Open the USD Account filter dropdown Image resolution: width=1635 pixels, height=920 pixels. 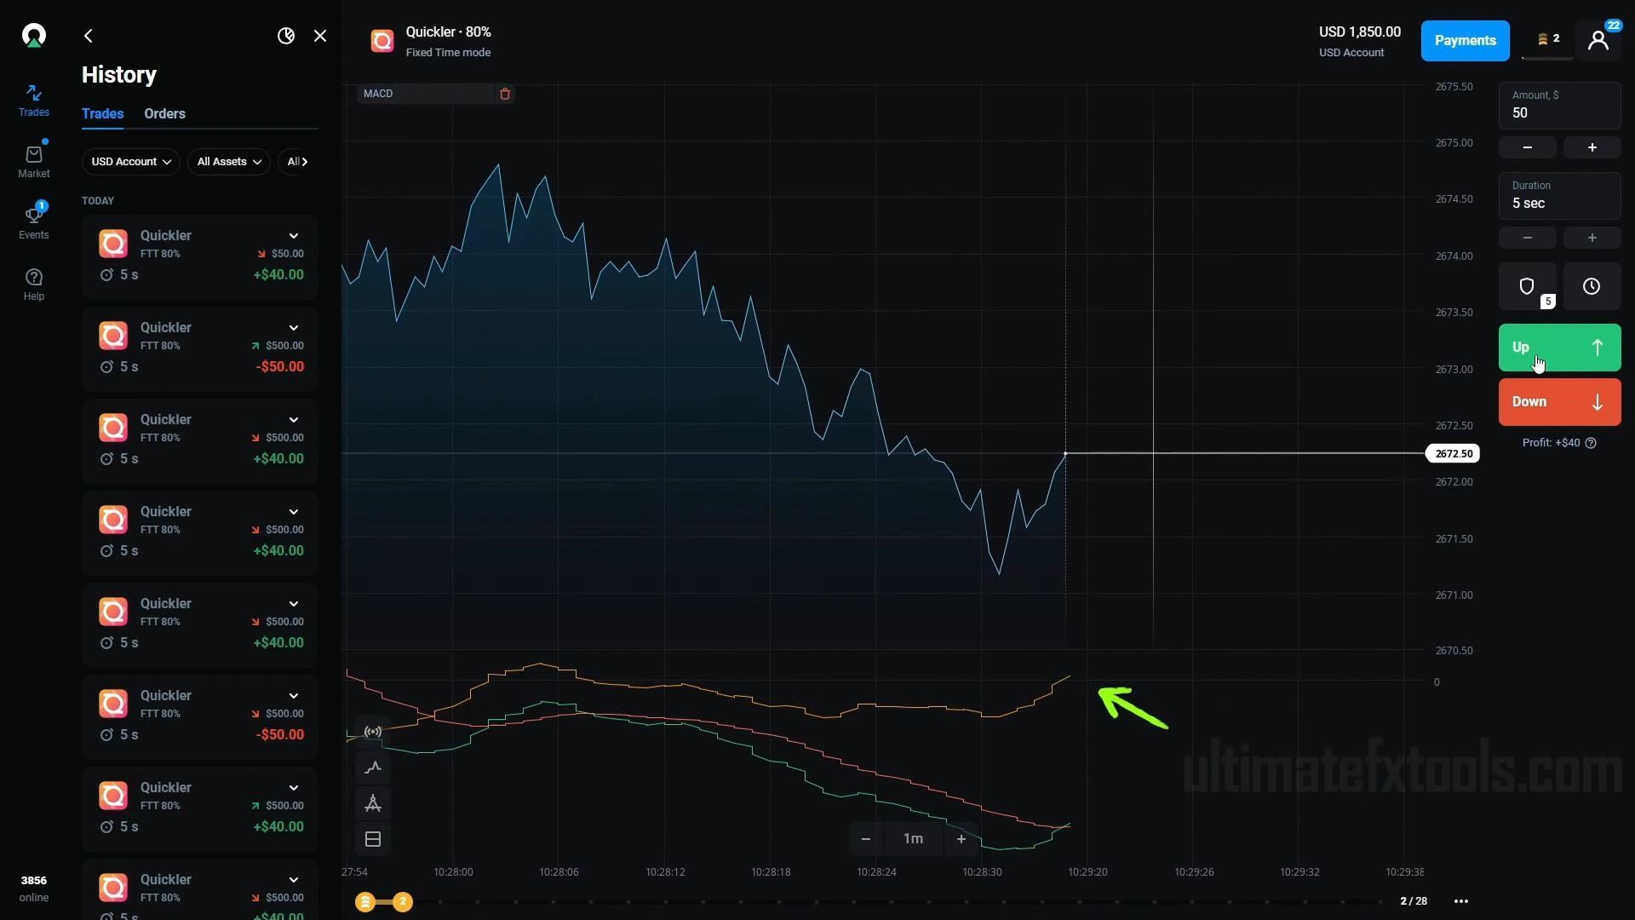(130, 162)
